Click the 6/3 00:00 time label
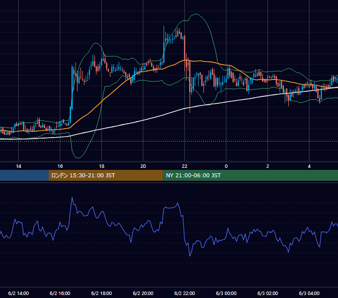This screenshot has width=338, height=298. 226,293
